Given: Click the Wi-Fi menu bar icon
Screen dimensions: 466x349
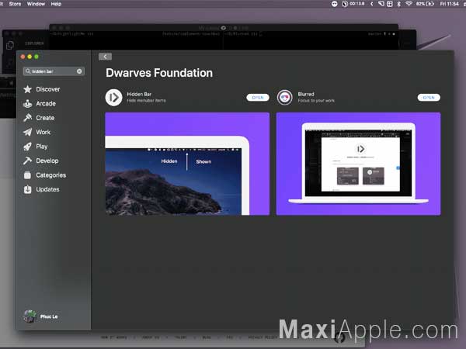Looking at the screenshot, I should click(x=409, y=4).
